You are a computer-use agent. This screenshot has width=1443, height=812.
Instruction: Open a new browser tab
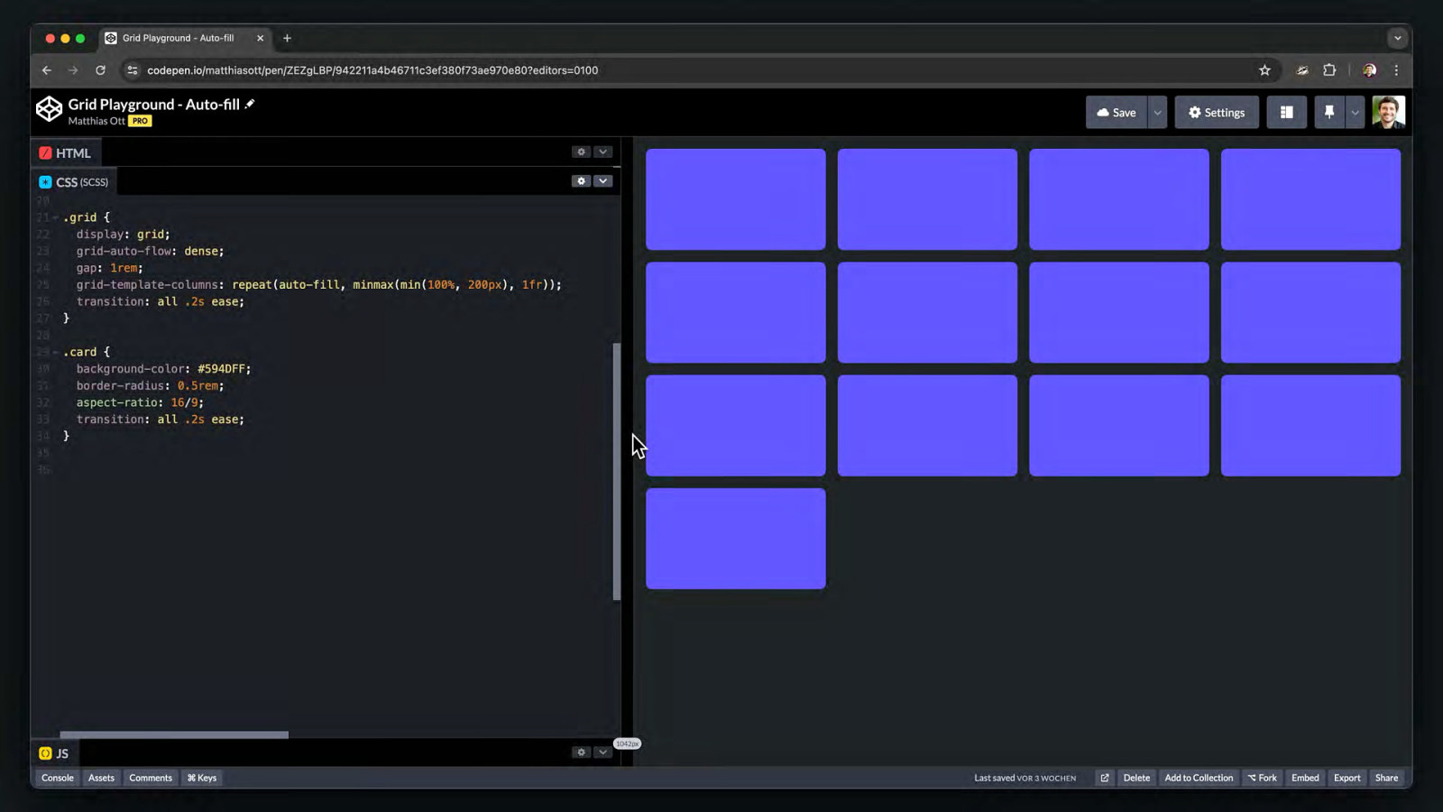287,38
